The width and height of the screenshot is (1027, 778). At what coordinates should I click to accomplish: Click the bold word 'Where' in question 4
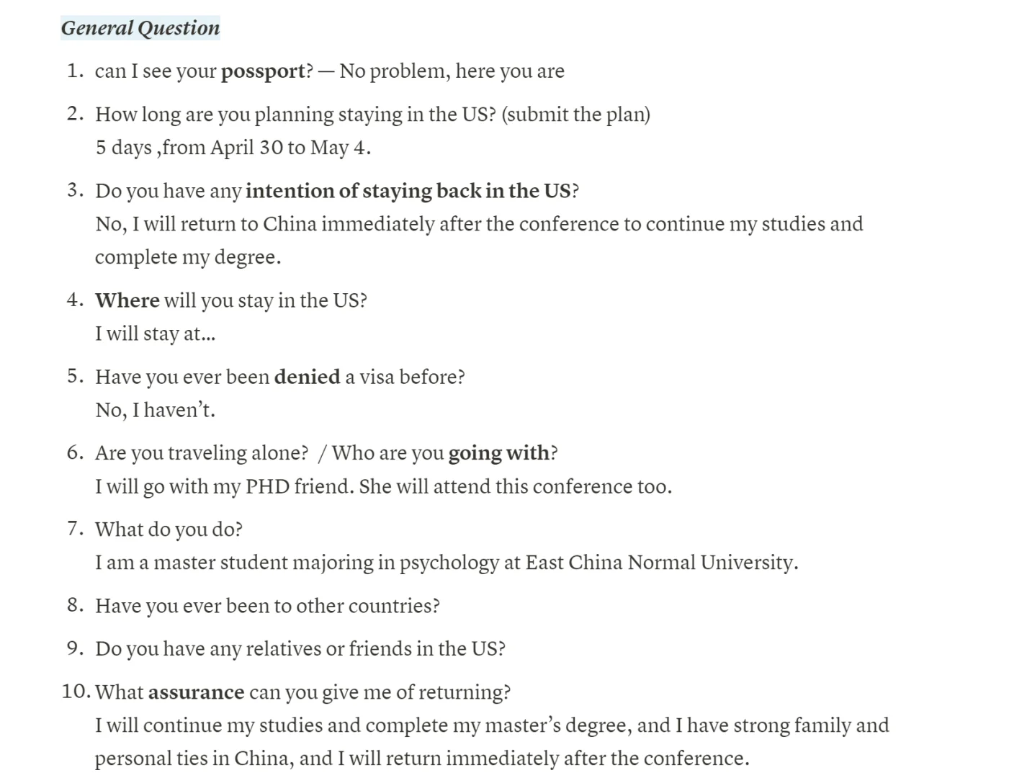127,300
